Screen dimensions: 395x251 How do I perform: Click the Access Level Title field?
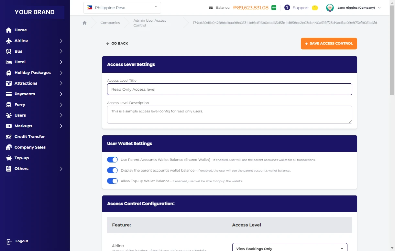pyautogui.click(x=229, y=89)
